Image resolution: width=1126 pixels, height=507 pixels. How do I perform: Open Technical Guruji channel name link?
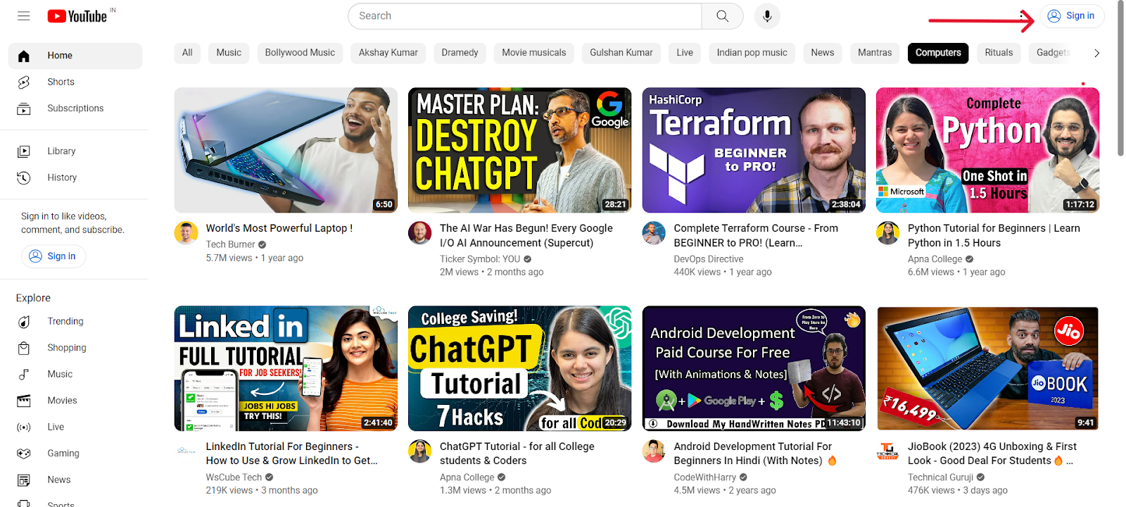(940, 477)
